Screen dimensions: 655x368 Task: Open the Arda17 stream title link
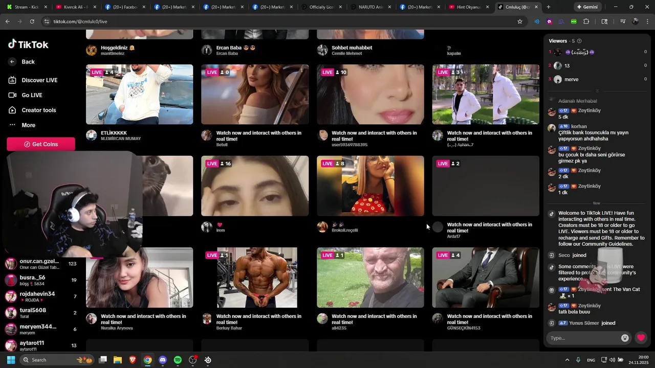click(x=489, y=227)
